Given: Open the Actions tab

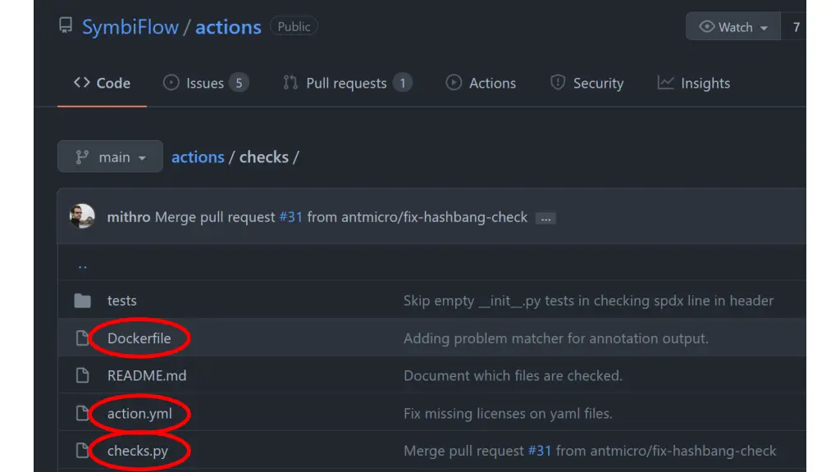Looking at the screenshot, I should pos(481,83).
